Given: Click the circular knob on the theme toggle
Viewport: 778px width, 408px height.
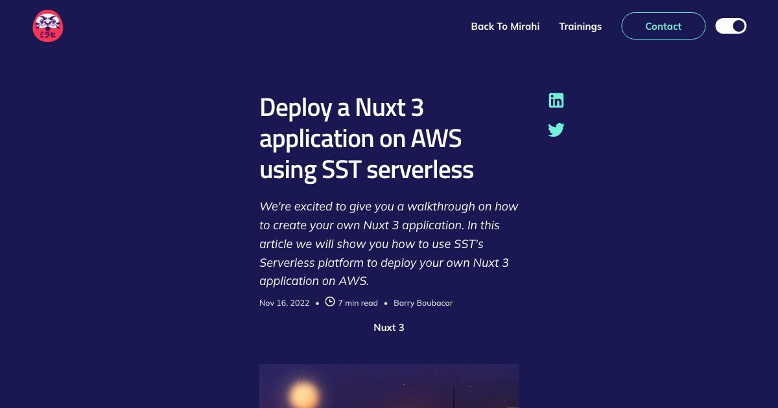Looking at the screenshot, I should pyautogui.click(x=738, y=26).
